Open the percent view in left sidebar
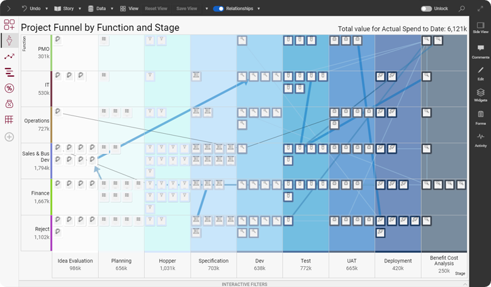 point(9,88)
